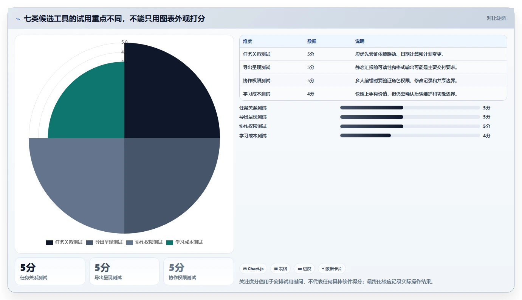Click the 导出呈现测试 legend swatch
The height and width of the screenshot is (300, 522).
[90, 242]
